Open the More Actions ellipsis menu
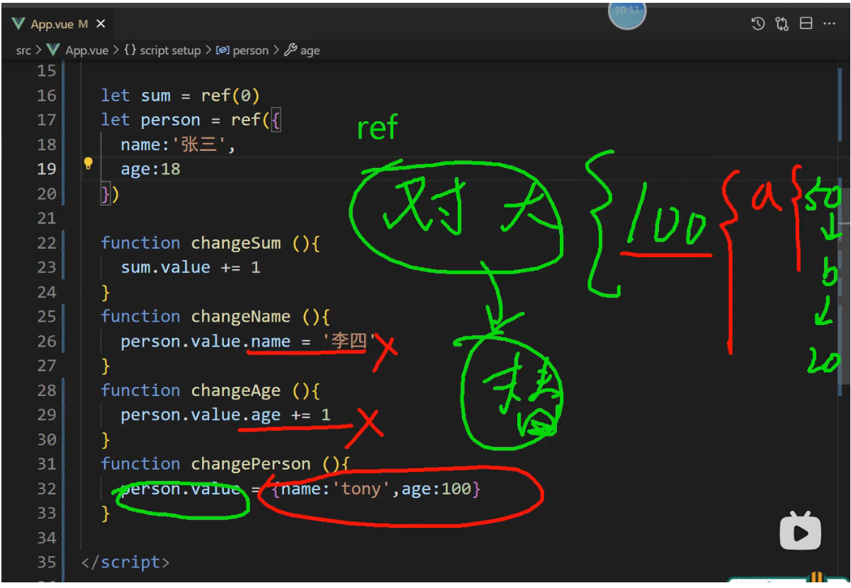The height and width of the screenshot is (588, 851). 829,23
